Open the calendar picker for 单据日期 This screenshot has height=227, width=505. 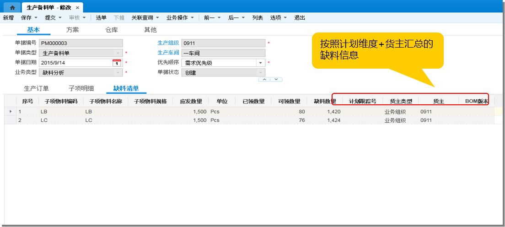117,63
